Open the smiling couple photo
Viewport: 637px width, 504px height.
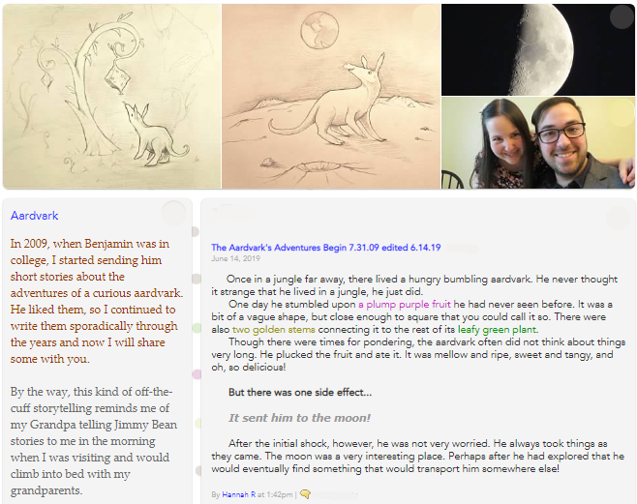(x=538, y=143)
